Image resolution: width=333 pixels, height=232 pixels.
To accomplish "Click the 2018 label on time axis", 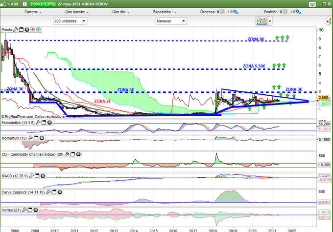I will (213, 231).
